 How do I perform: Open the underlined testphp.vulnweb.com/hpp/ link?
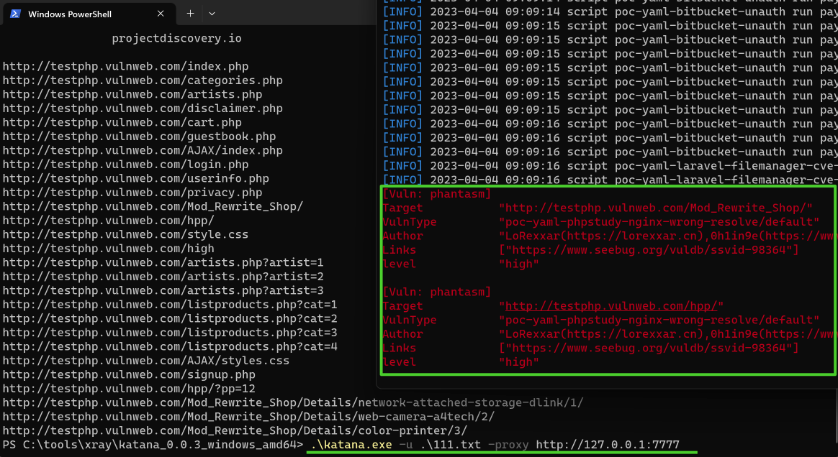coord(611,306)
